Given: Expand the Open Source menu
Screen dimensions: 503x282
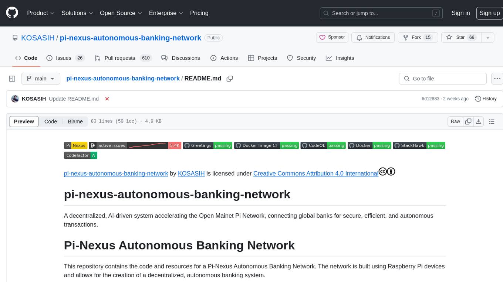Looking at the screenshot, I should click(x=121, y=13).
